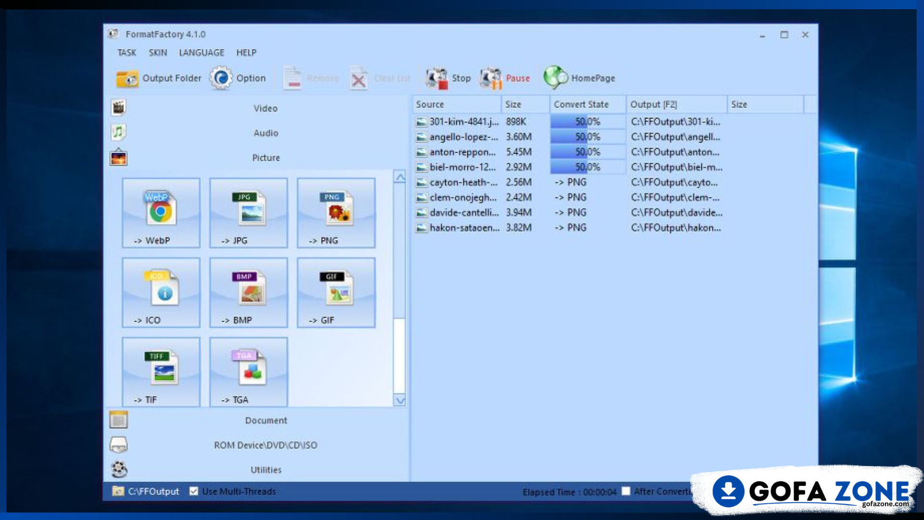Open C:\FFOutput path in status bar
This screenshot has width=924, height=520.
click(x=154, y=492)
